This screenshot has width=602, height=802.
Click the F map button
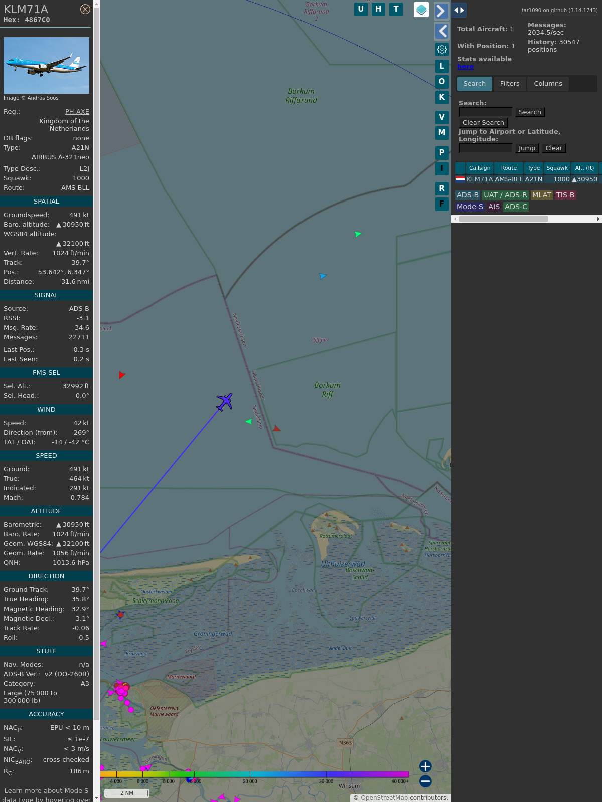[x=442, y=204]
